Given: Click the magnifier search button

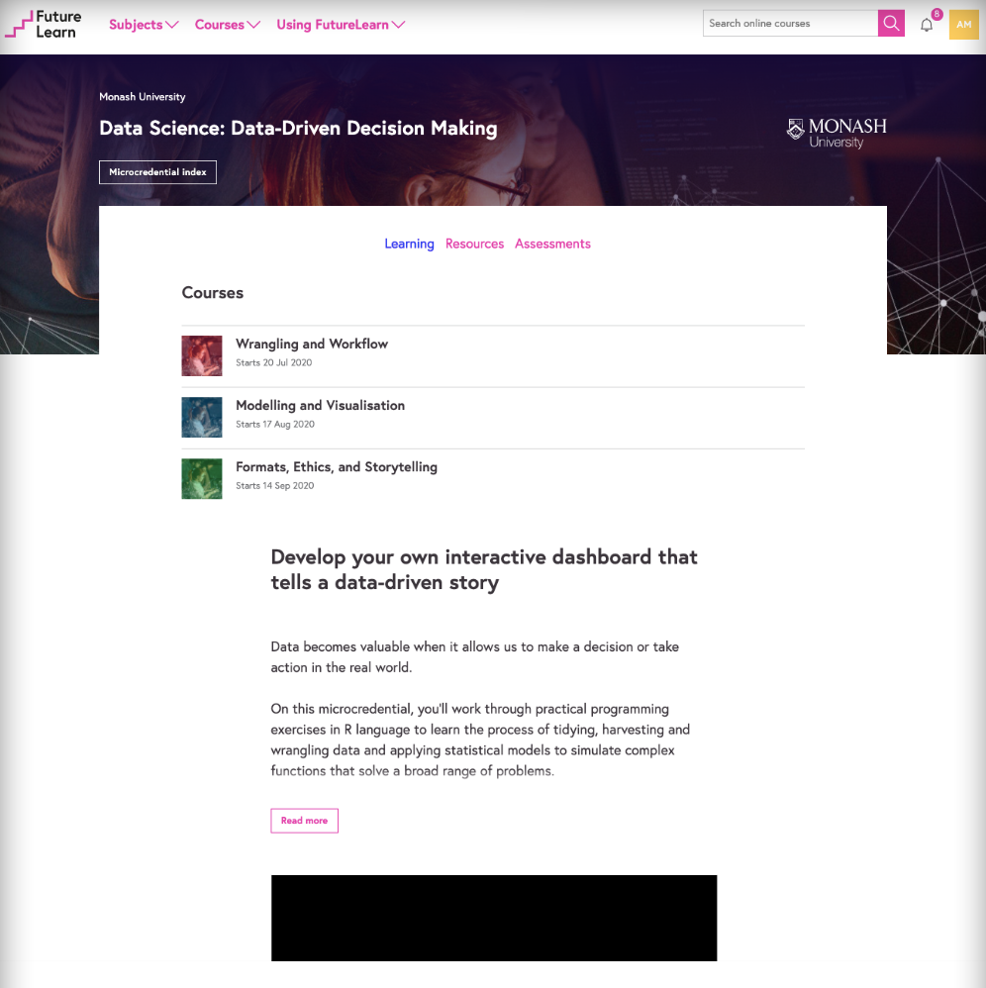Looking at the screenshot, I should click(x=891, y=24).
